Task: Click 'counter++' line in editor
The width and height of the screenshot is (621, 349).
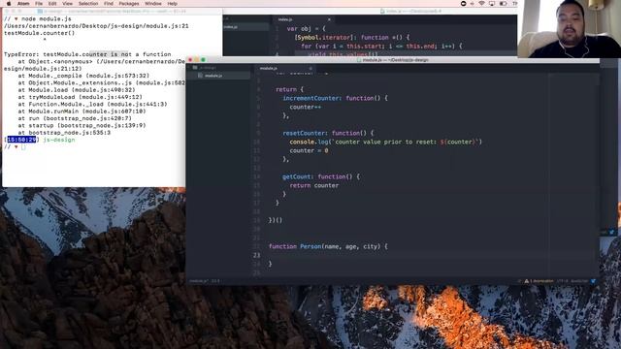Action: 305,107
